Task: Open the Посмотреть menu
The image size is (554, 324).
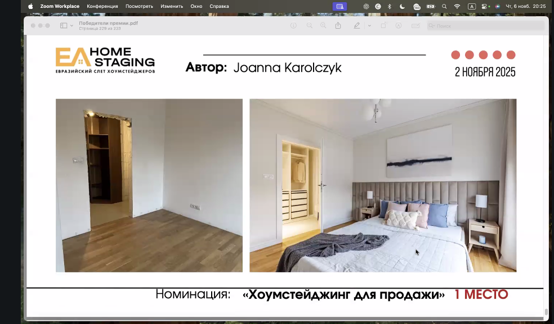Action: click(x=139, y=6)
